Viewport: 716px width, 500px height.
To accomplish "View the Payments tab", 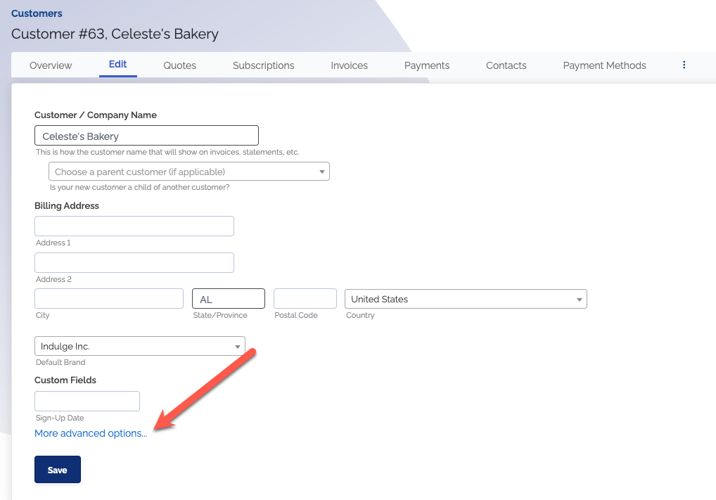I will pos(426,65).
